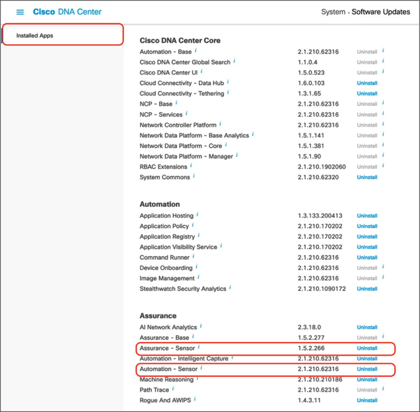Uninstall Cloud Connectivity - Data Hub
The height and width of the screenshot is (412, 420).
click(x=367, y=83)
